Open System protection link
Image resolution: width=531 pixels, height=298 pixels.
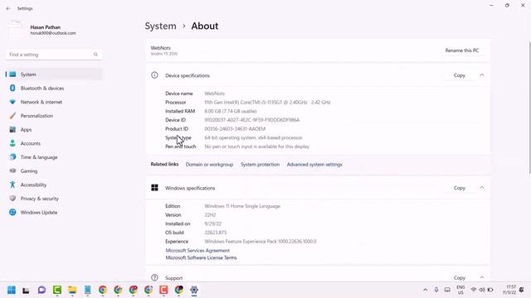coord(260,165)
